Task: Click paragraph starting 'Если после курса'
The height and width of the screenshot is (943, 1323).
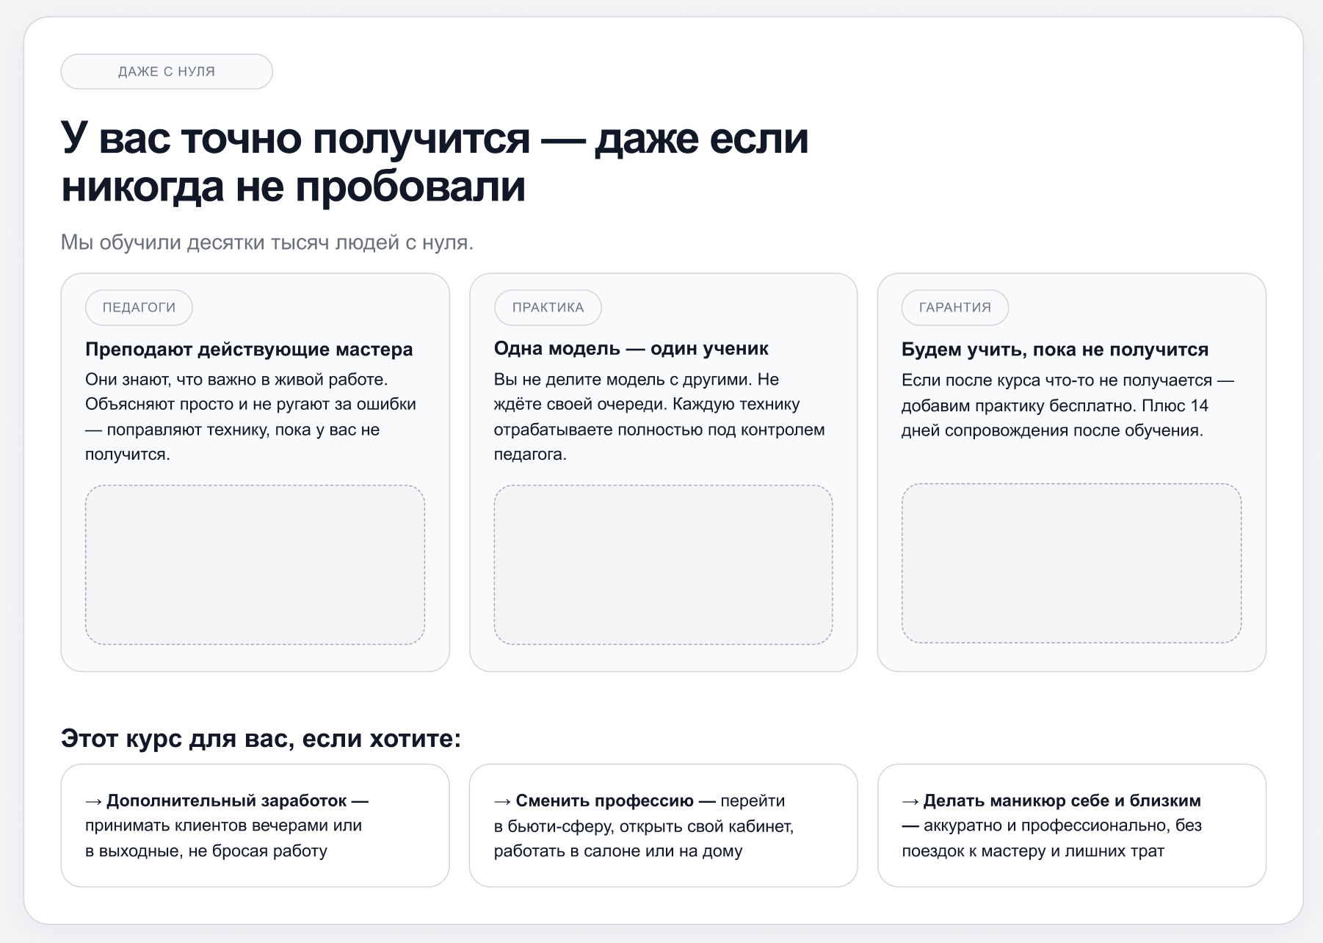Action: [1068, 405]
